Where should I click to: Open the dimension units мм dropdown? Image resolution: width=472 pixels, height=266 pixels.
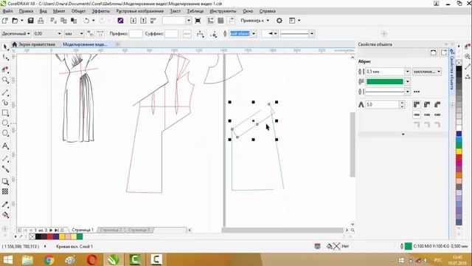(x=82, y=34)
